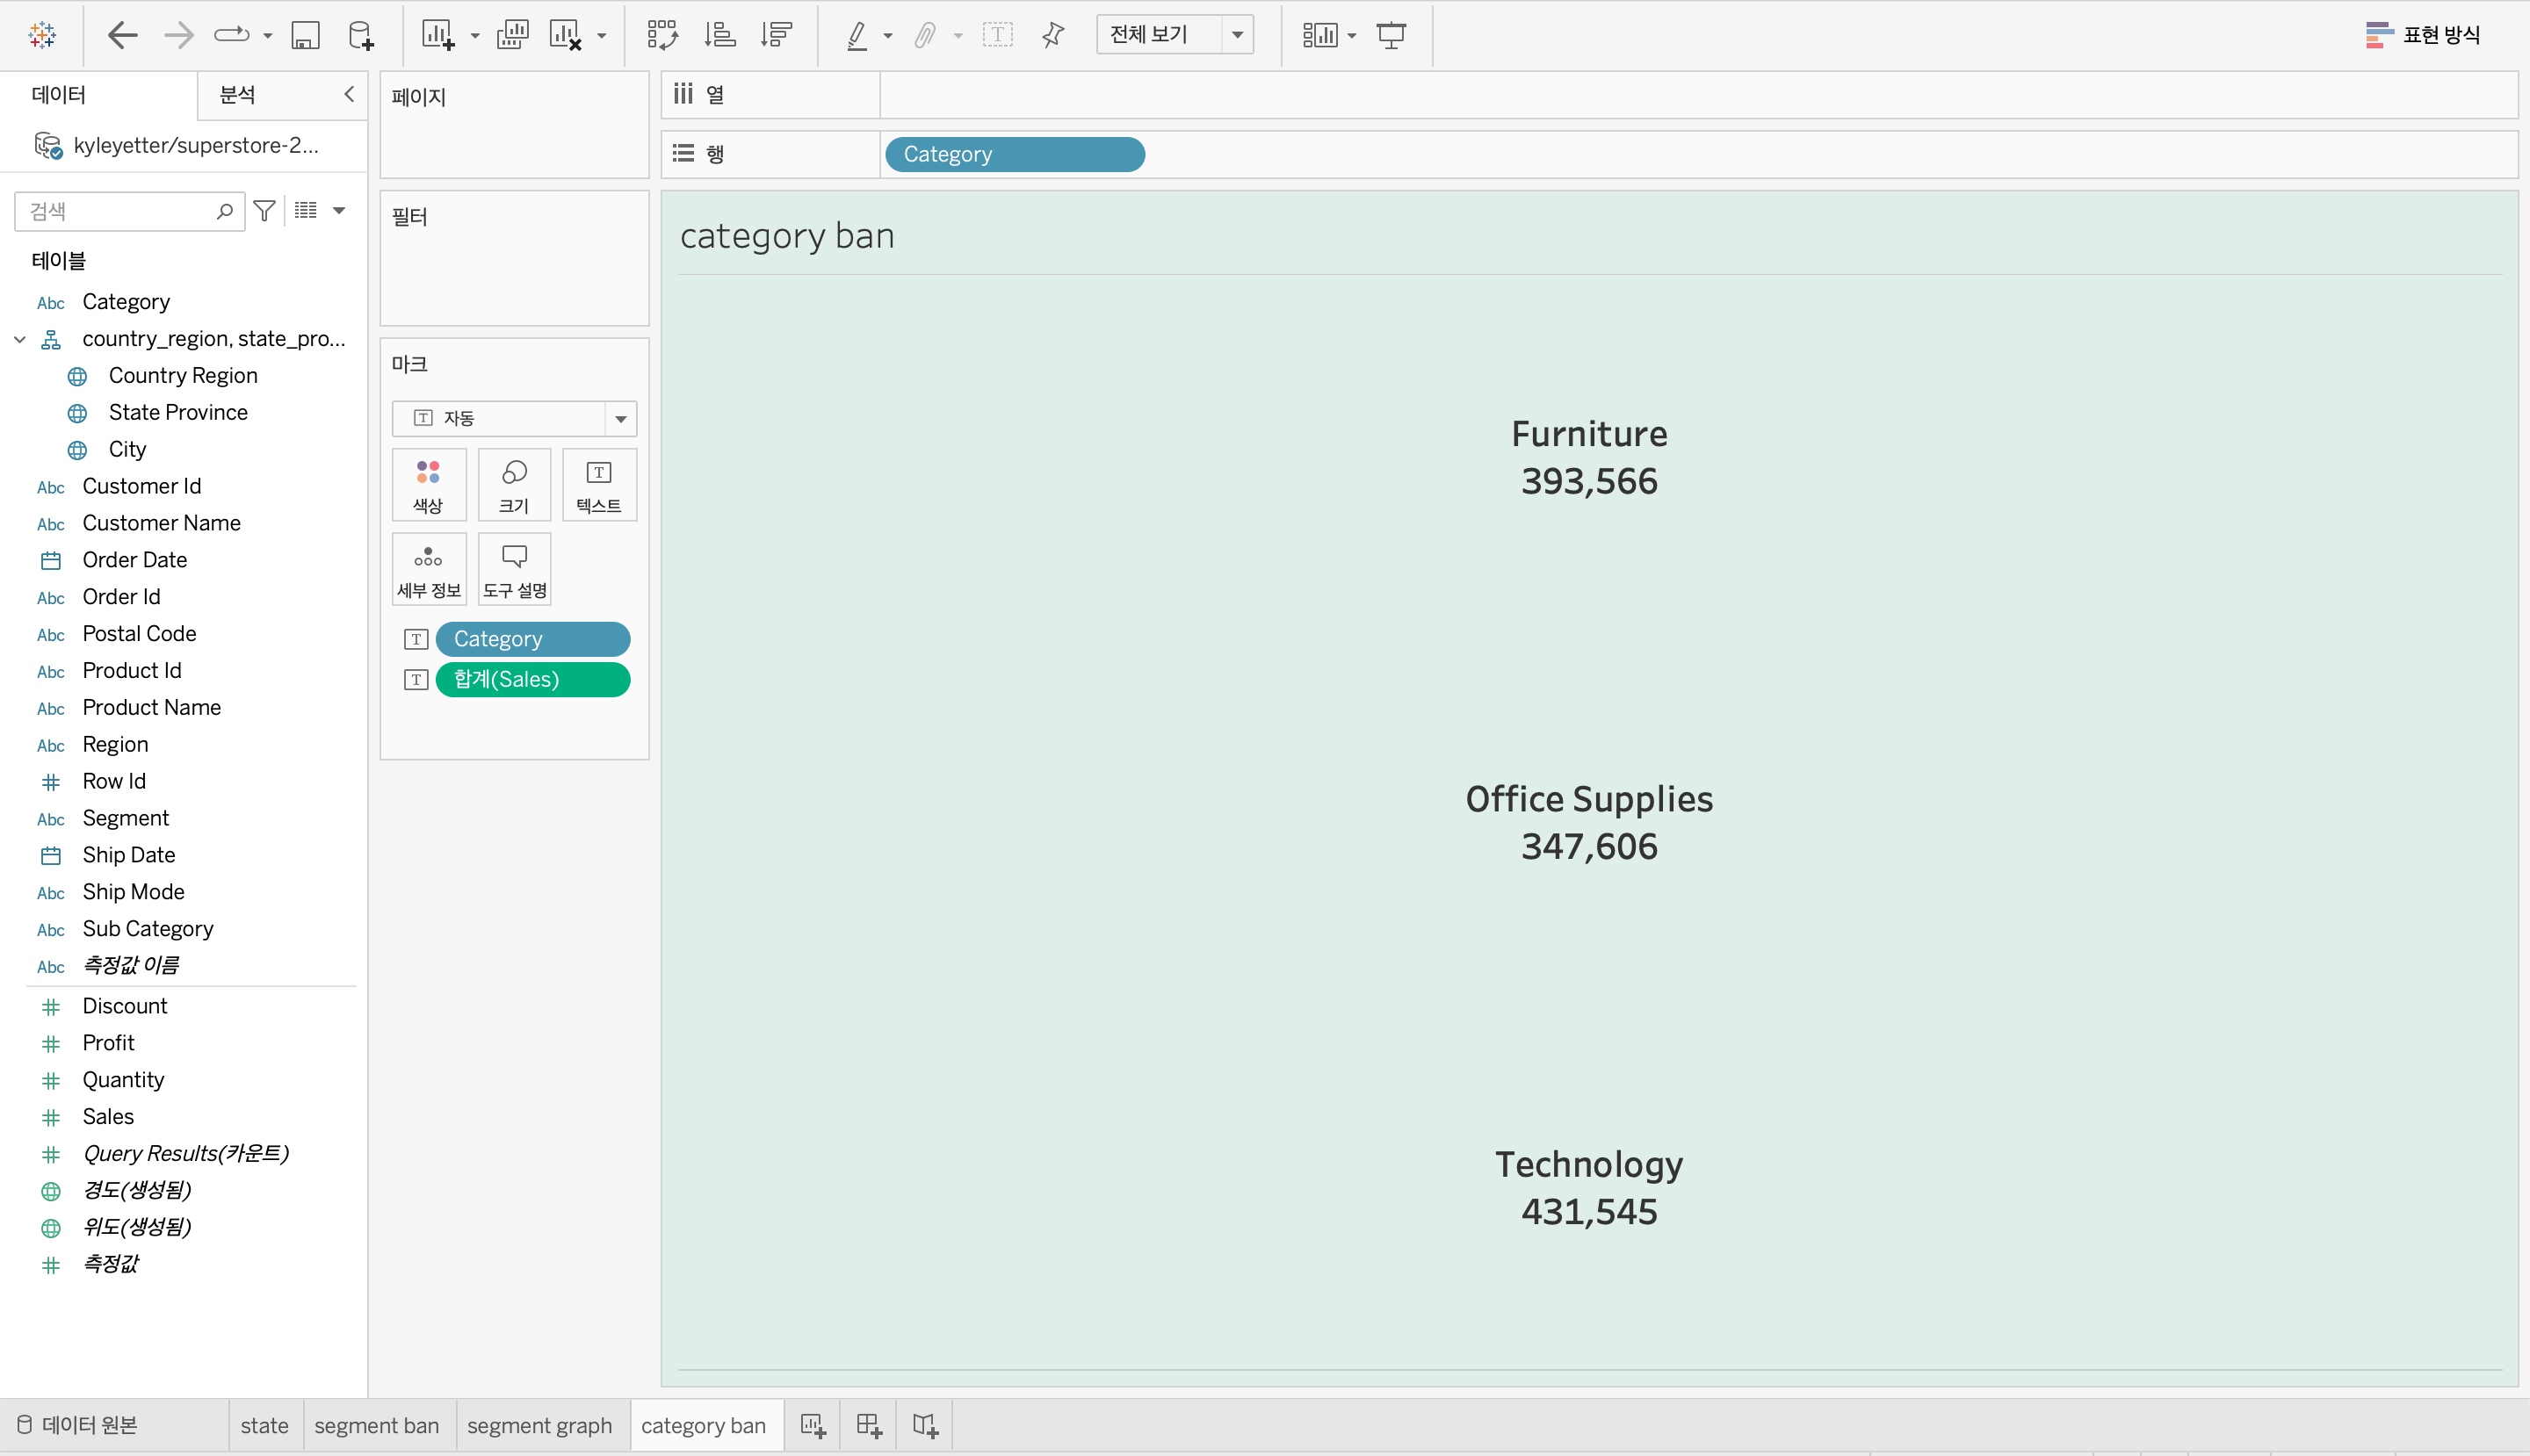Select the Country Region field
The image size is (2530, 1456).
pyautogui.click(x=183, y=376)
